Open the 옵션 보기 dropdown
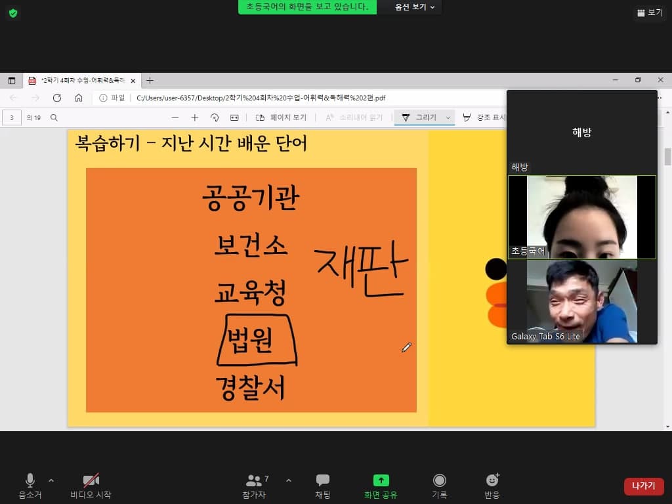This screenshot has width=672, height=504. pyautogui.click(x=415, y=7)
